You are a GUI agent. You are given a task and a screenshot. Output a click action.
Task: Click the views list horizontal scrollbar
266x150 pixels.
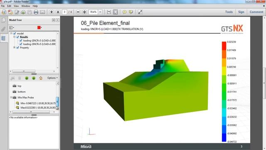point(31,112)
